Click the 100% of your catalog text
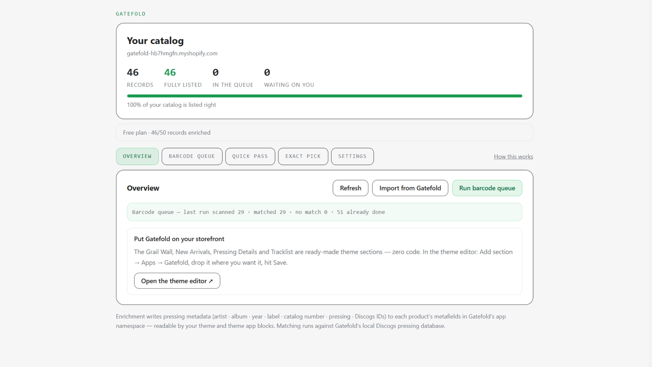 (172, 105)
